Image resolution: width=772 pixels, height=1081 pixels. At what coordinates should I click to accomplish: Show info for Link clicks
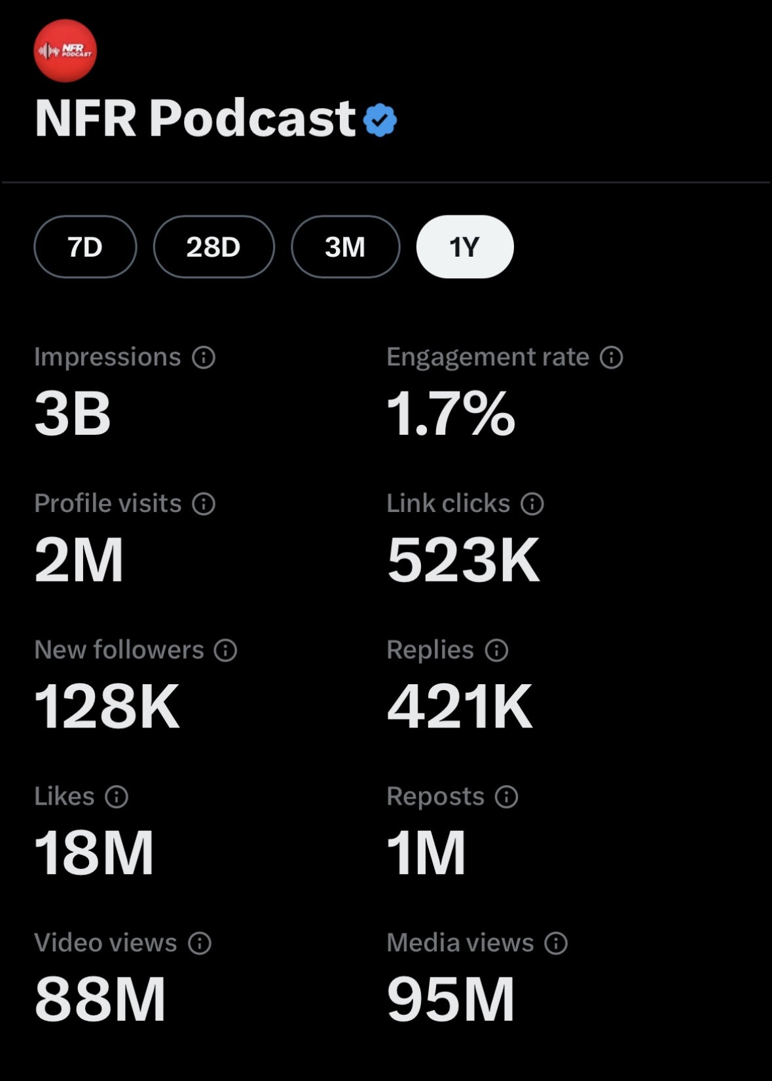tap(532, 504)
